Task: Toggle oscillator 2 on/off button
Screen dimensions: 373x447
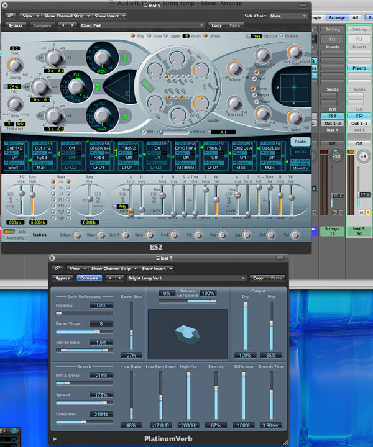Action: coord(98,87)
